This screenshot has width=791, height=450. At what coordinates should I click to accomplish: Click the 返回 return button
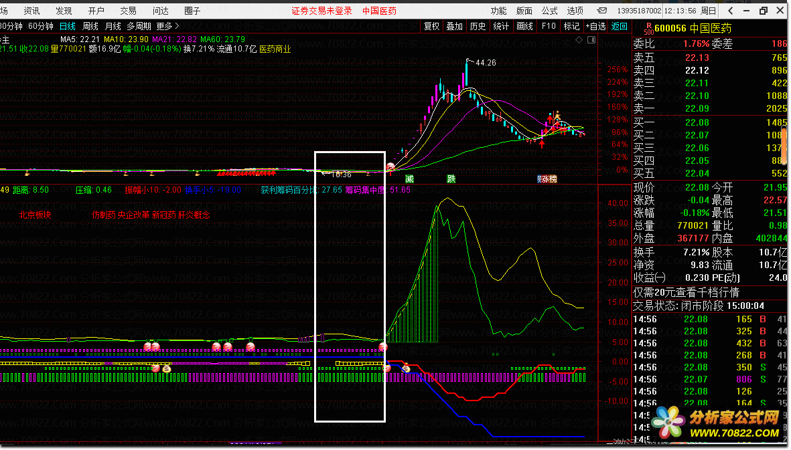pyautogui.click(x=620, y=26)
